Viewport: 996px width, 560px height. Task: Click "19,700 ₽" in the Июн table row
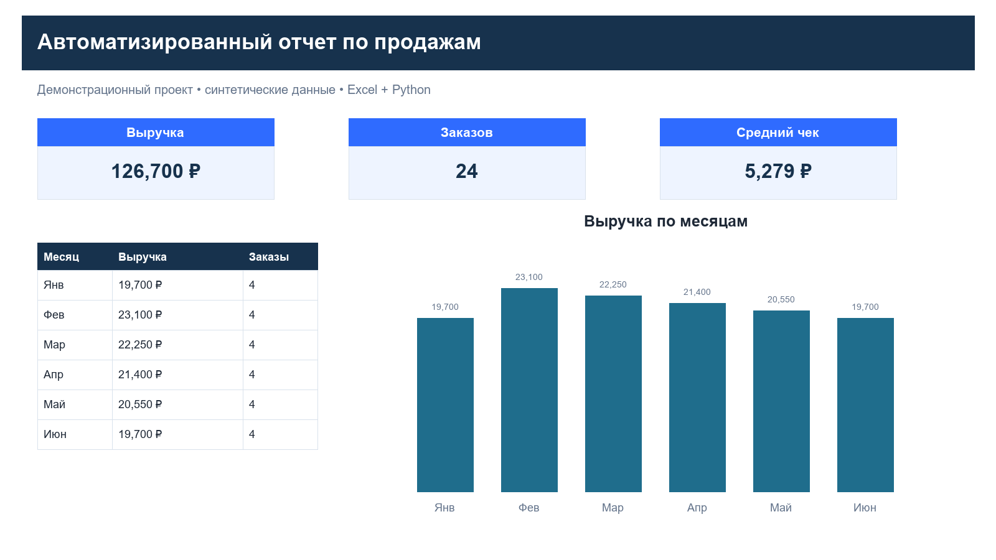177,434
